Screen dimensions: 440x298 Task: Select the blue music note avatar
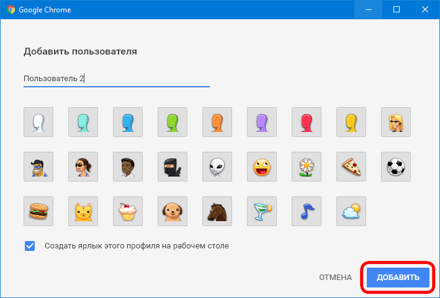307,211
